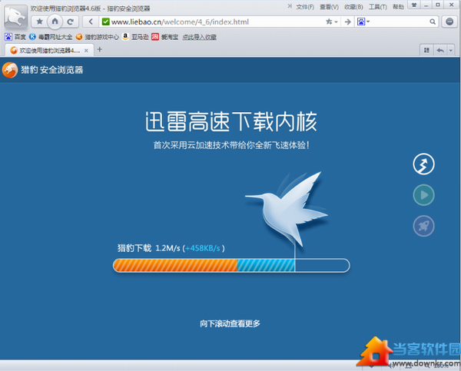
Task: Click the +458KB/s speed text
Action: [x=203, y=248]
